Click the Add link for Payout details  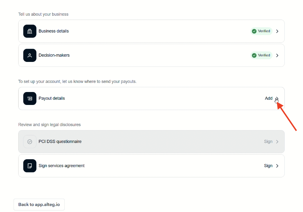pyautogui.click(x=269, y=98)
